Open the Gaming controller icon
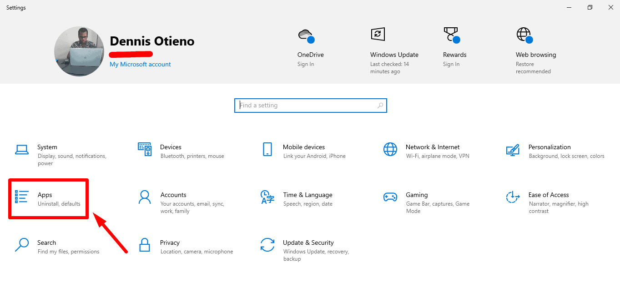 [x=390, y=197]
